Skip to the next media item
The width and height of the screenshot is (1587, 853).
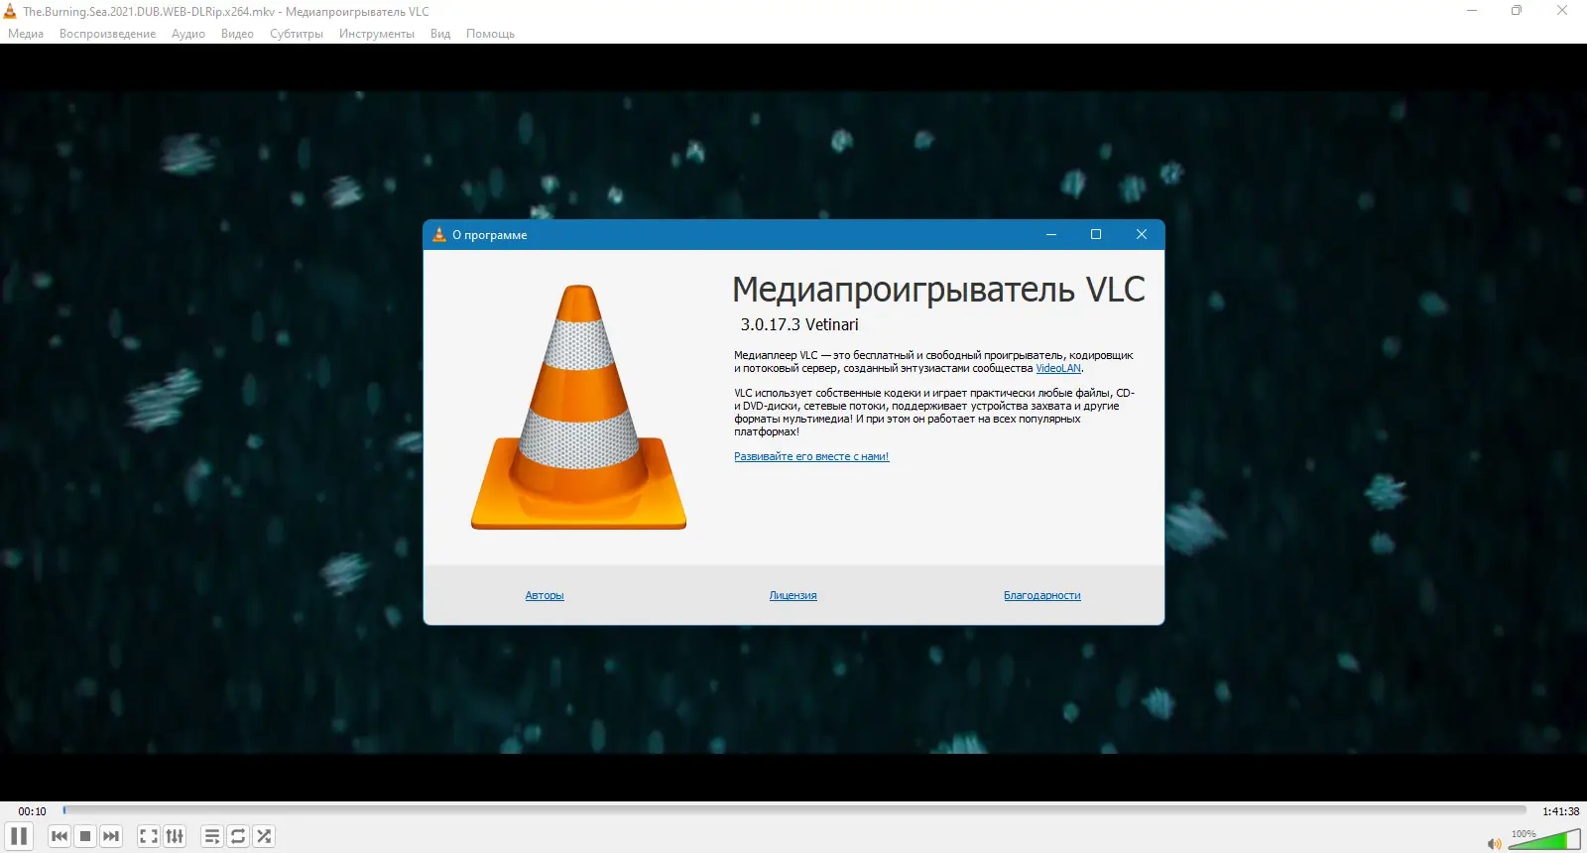coord(111,836)
